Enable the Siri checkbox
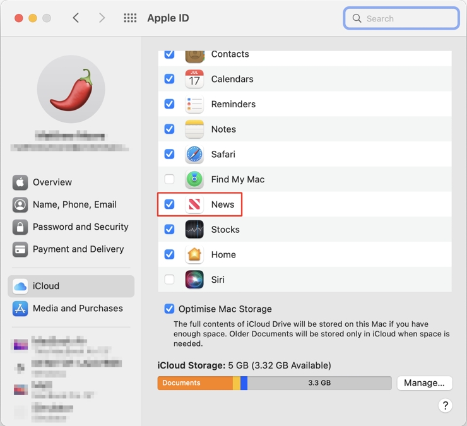This screenshot has width=467, height=426. (x=170, y=280)
